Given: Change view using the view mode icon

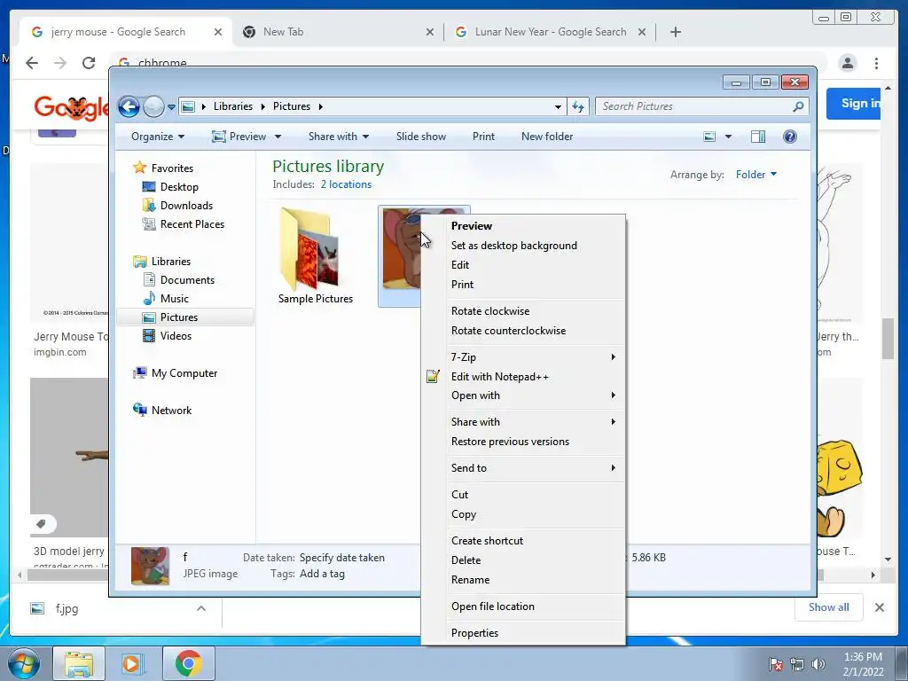Looking at the screenshot, I should (x=709, y=137).
